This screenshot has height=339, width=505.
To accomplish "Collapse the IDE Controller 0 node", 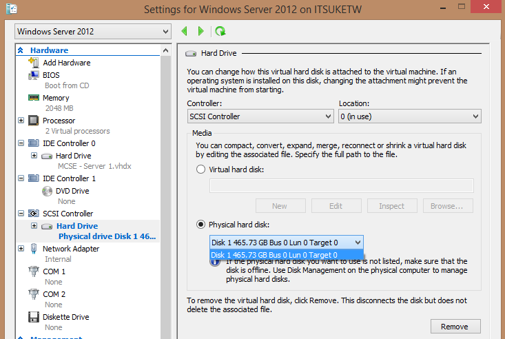I will click(21, 143).
